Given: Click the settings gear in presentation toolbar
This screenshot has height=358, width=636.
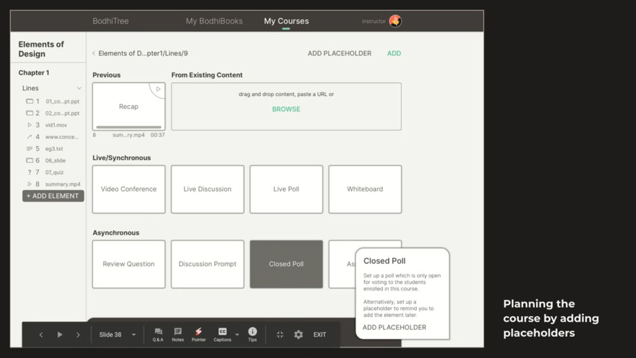Looking at the screenshot, I should click(298, 334).
